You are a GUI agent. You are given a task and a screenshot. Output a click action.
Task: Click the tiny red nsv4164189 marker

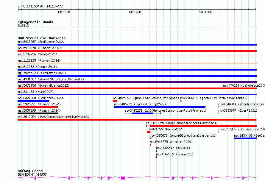pyautogui.click(x=181, y=101)
